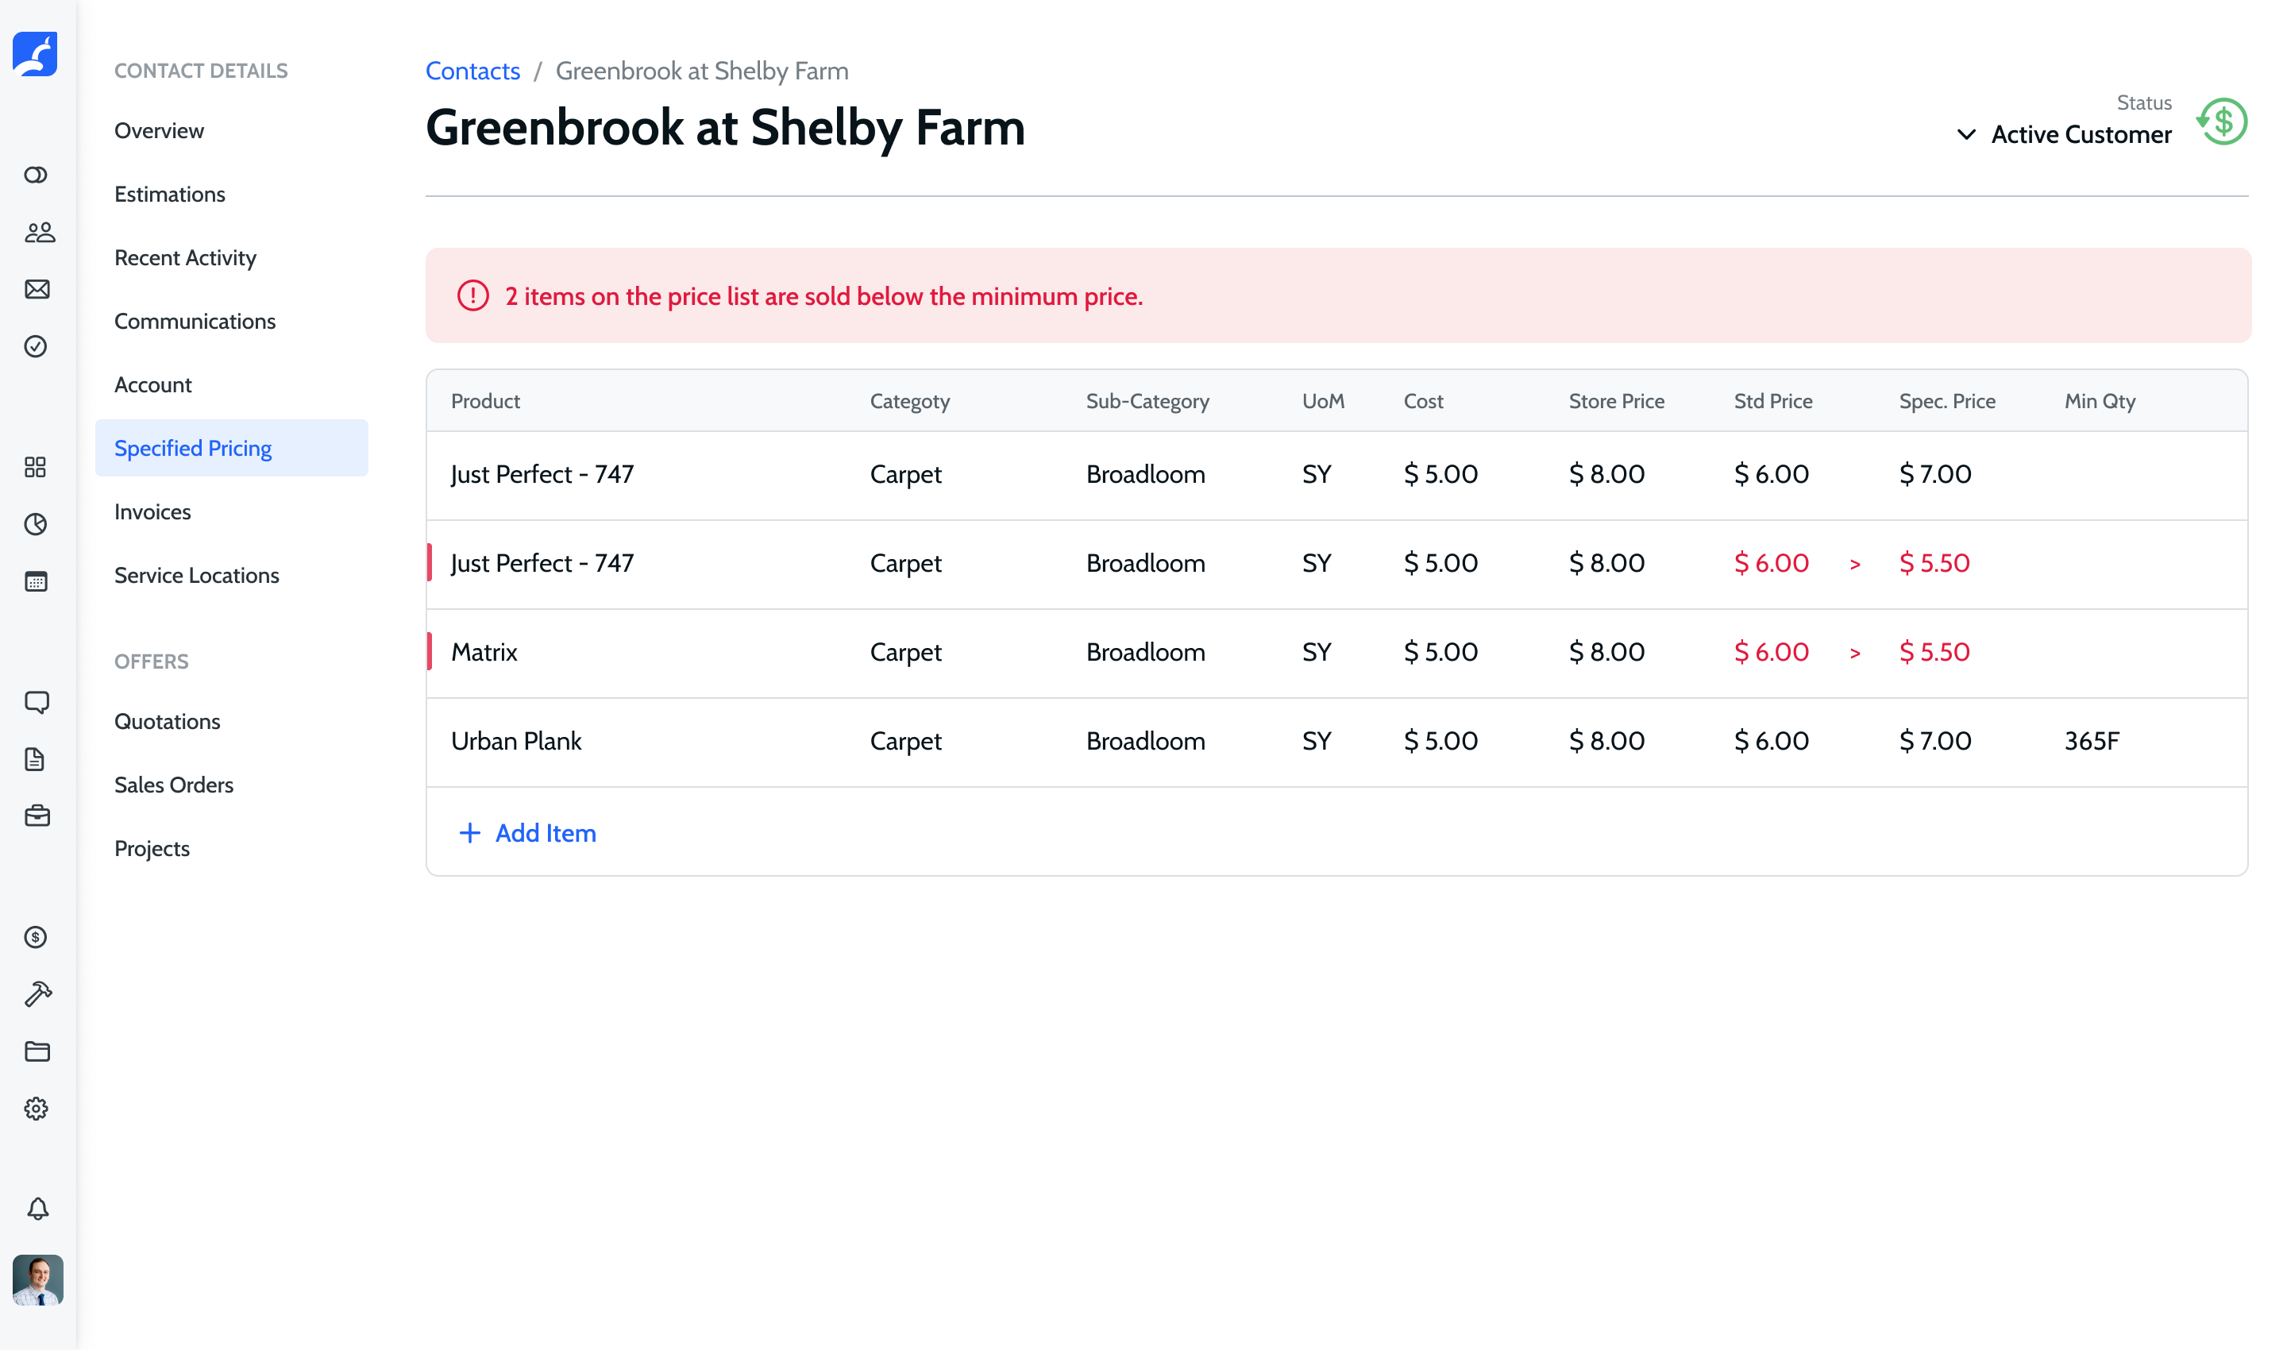Open the dashboard grid sidebar icon
This screenshot has width=2287, height=1350.
click(36, 468)
